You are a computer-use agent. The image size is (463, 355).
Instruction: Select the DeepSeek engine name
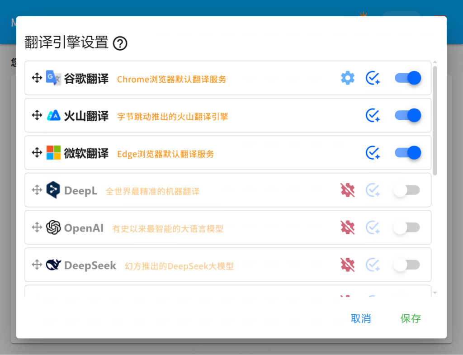[x=90, y=265]
